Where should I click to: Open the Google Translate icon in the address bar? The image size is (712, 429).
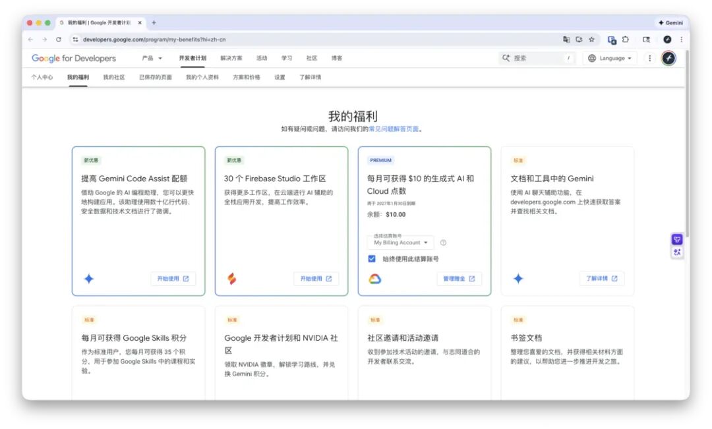566,40
